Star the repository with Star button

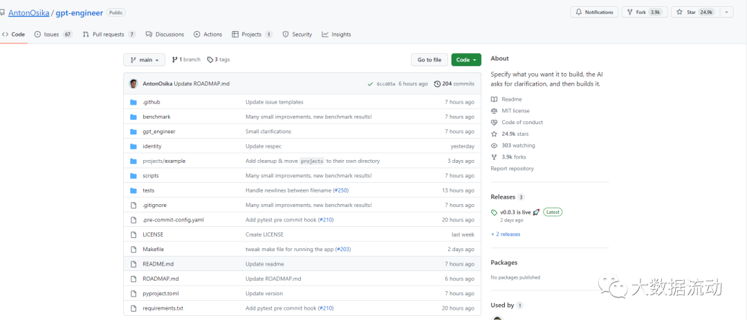tap(695, 12)
